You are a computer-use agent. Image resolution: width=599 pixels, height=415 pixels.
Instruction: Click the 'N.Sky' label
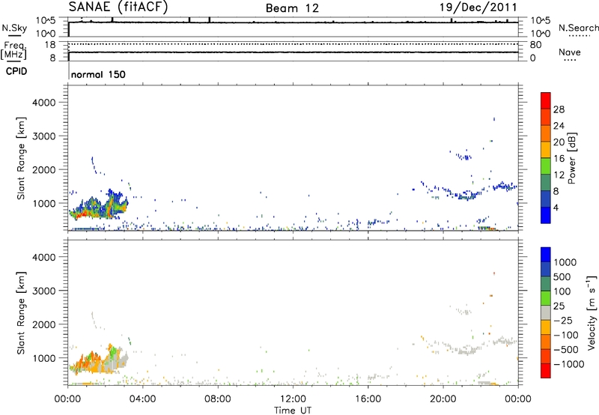click(14, 28)
